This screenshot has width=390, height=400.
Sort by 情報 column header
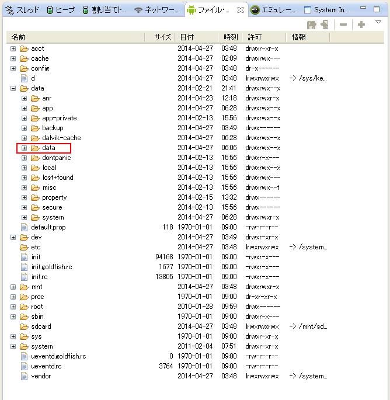[308, 37]
